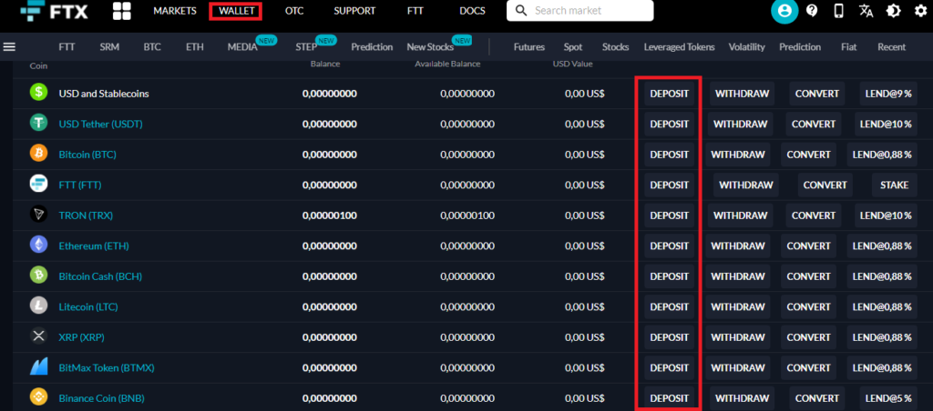Open the USD Tether (USDT) link
Image resolution: width=933 pixels, height=411 pixels.
[100, 125]
